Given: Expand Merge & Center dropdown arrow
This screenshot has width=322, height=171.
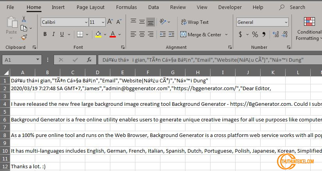Looking at the screenshot, I should 226,34.
